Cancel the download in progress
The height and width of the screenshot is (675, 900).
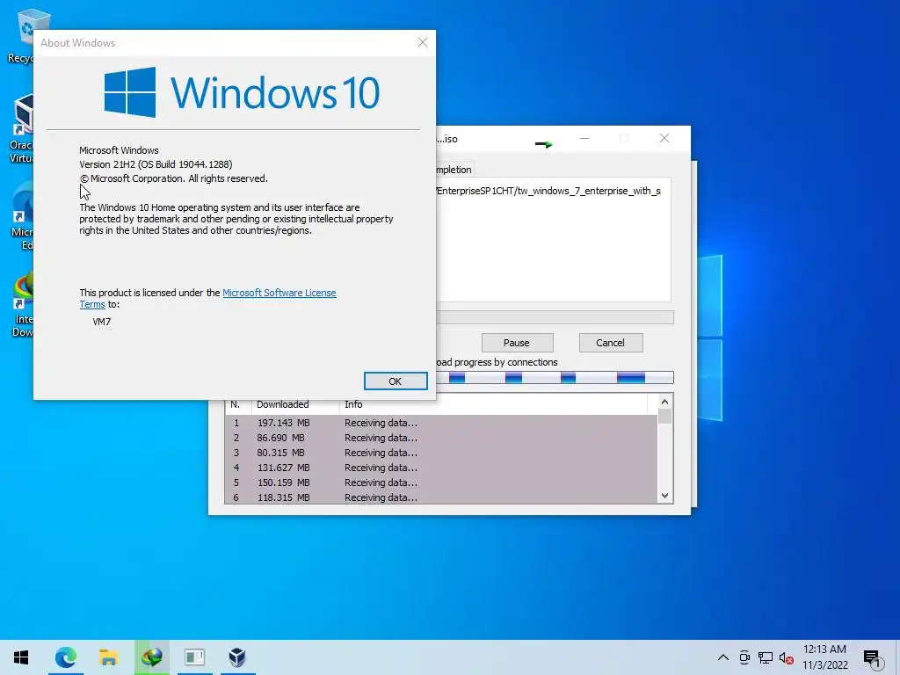(611, 343)
